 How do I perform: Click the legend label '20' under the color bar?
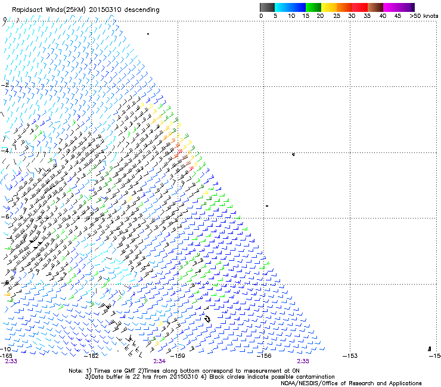tap(320, 16)
